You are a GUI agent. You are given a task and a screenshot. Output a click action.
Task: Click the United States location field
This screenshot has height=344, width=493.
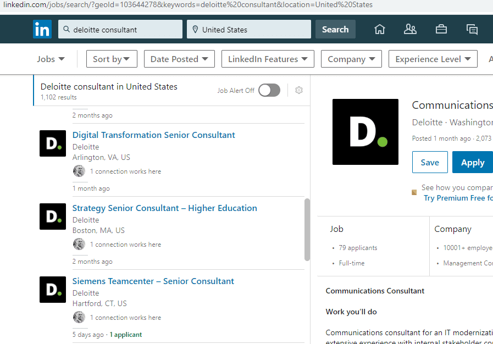click(x=249, y=29)
